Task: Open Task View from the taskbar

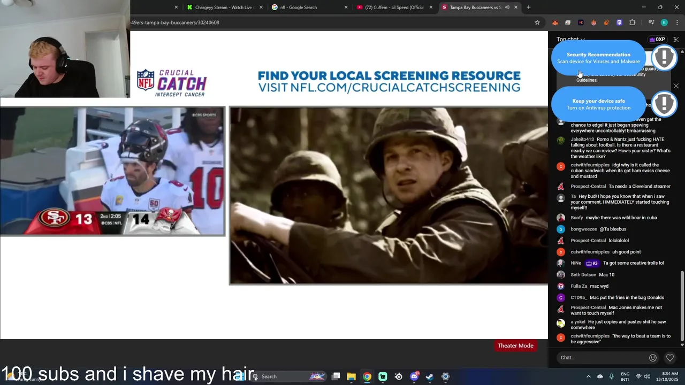Action: coord(336,376)
